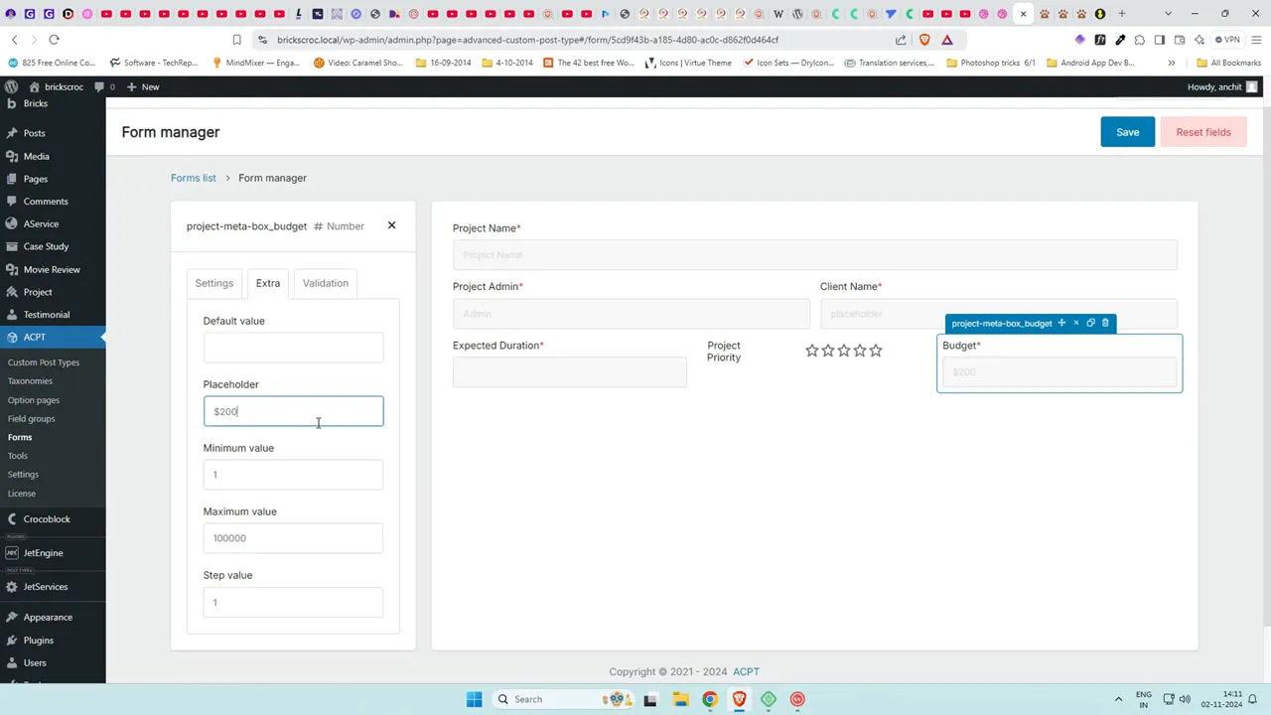Save the form with the Save button

click(x=1127, y=131)
